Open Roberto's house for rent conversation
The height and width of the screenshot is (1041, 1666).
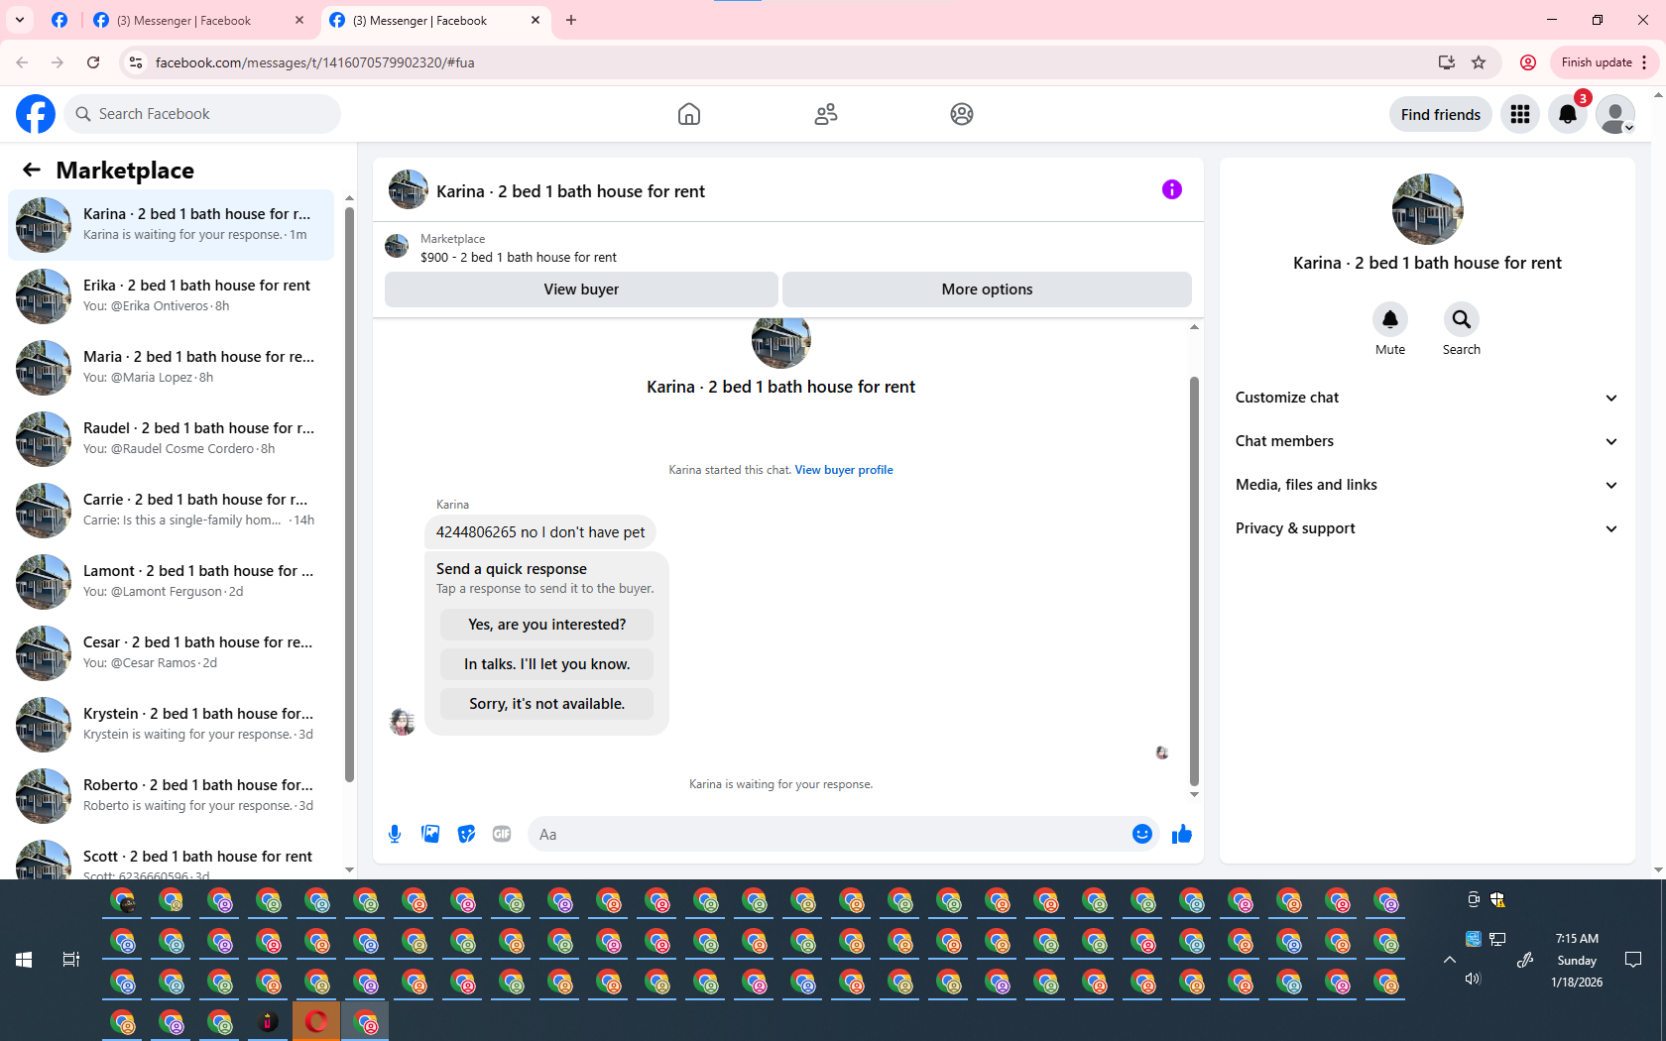(x=171, y=796)
